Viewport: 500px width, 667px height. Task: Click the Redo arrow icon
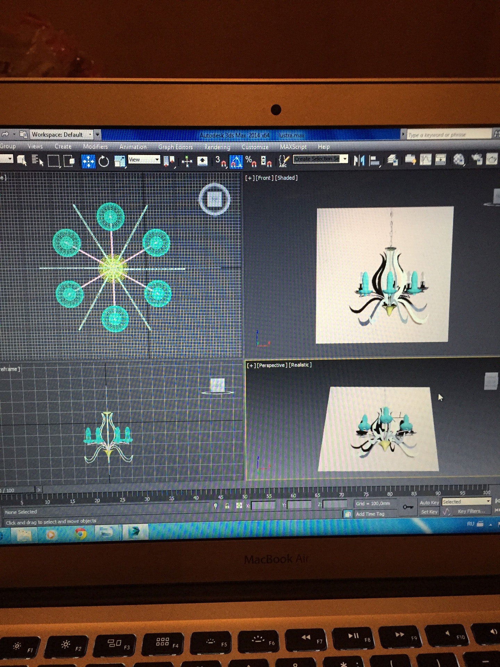pos(5,134)
